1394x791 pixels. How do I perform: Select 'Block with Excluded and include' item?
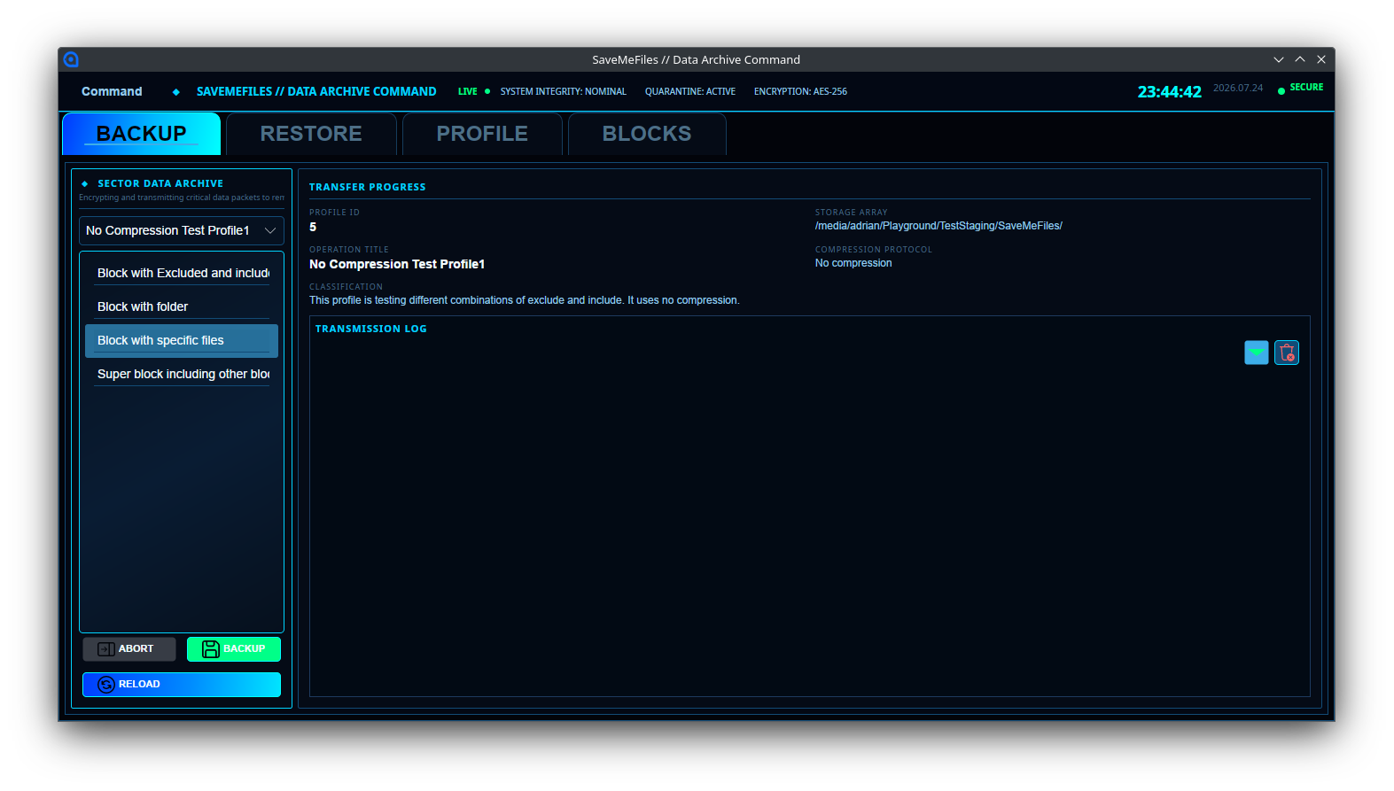(x=182, y=273)
